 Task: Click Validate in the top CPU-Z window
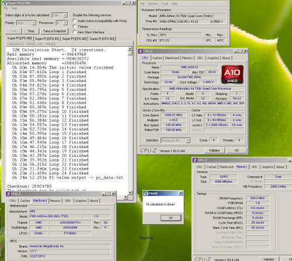[214, 150]
